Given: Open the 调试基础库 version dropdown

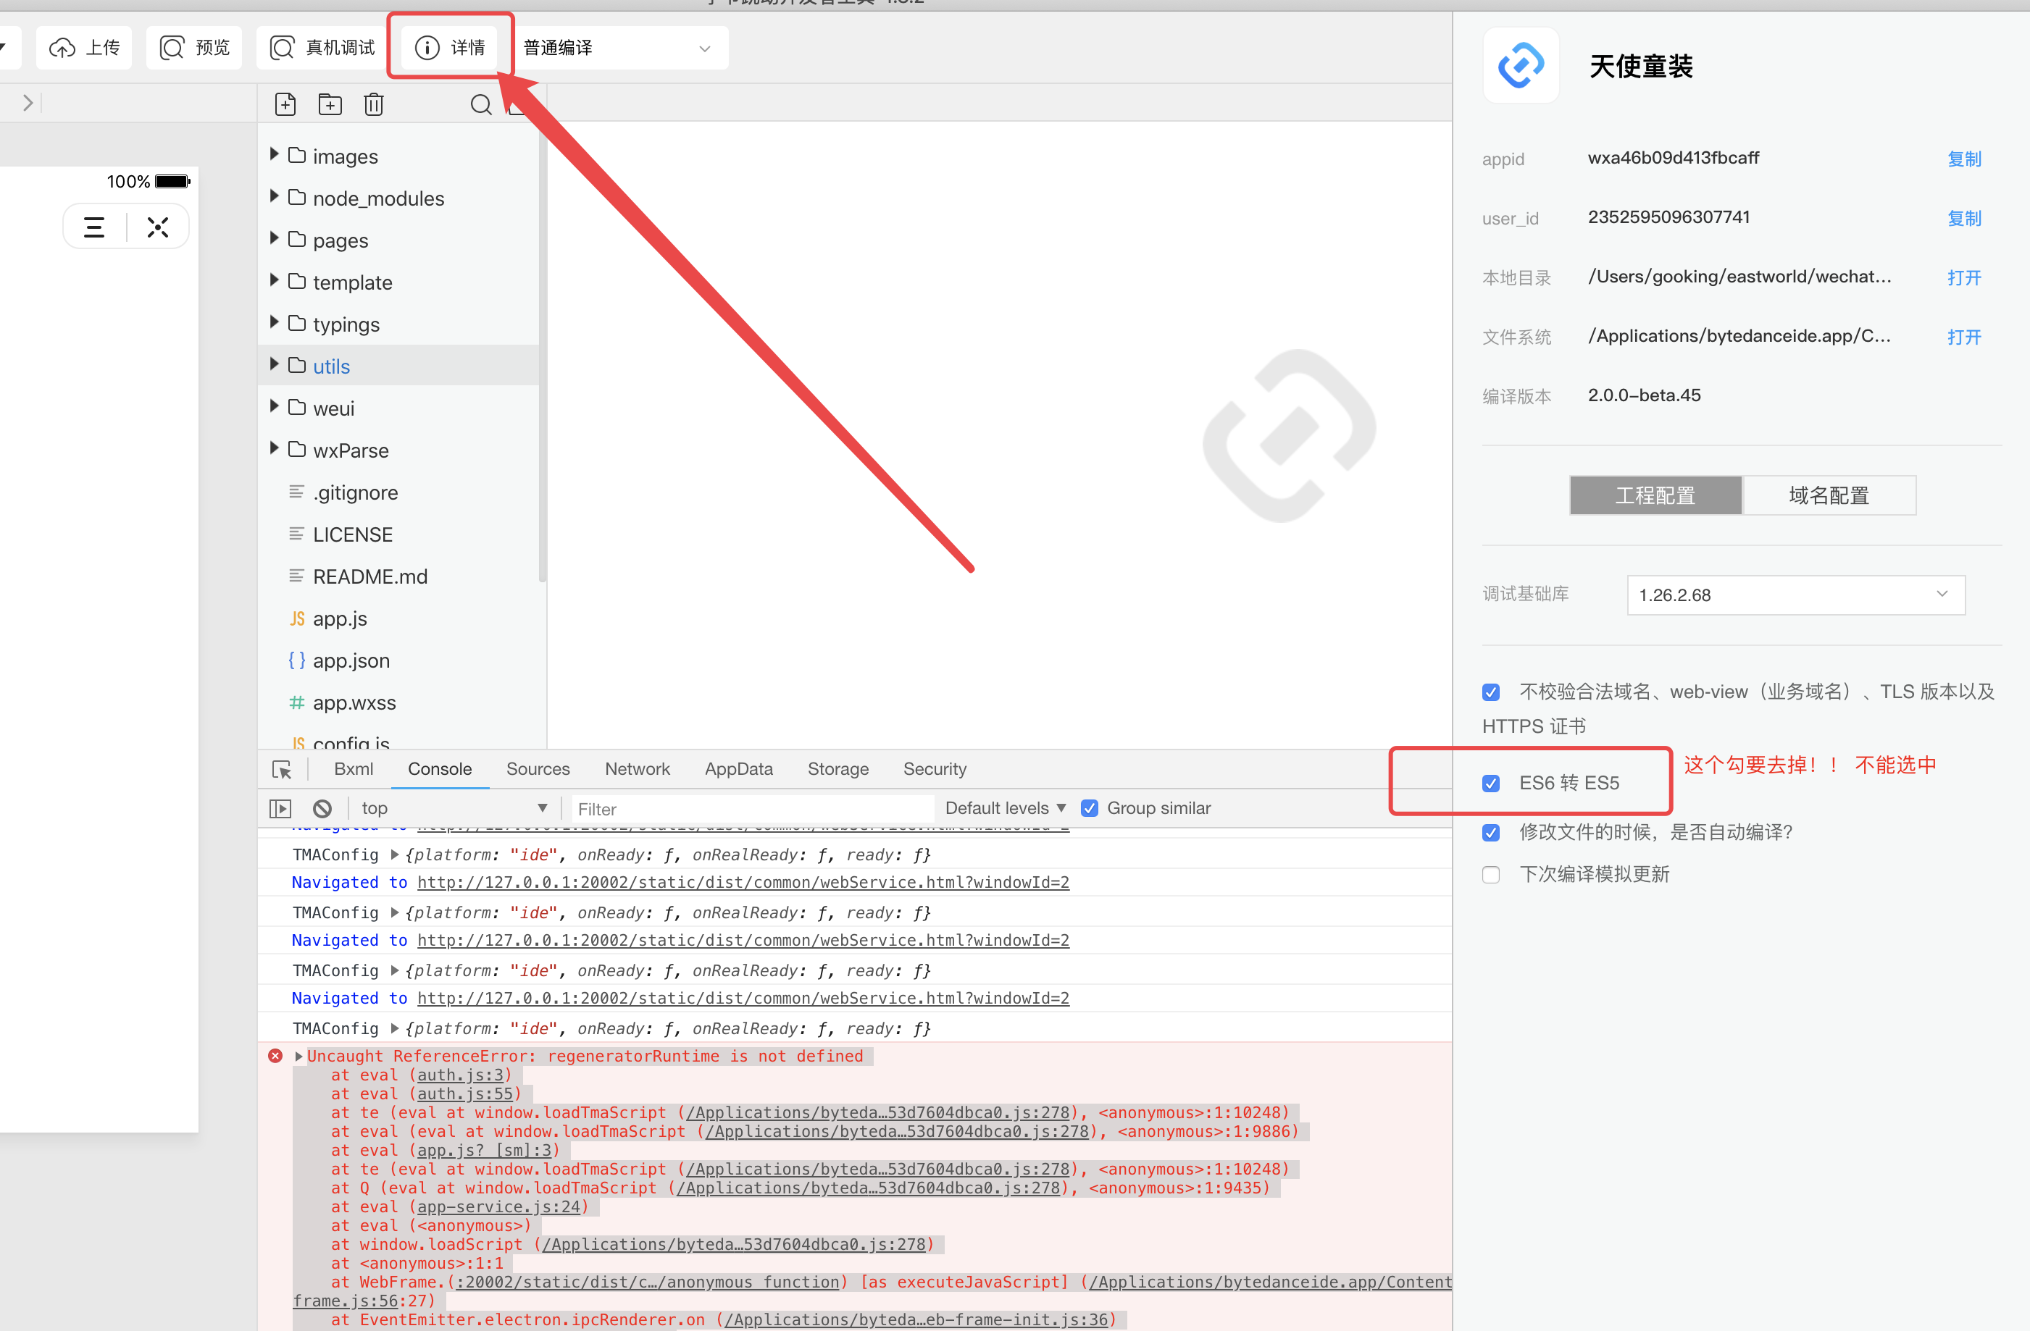Looking at the screenshot, I should click(1795, 595).
